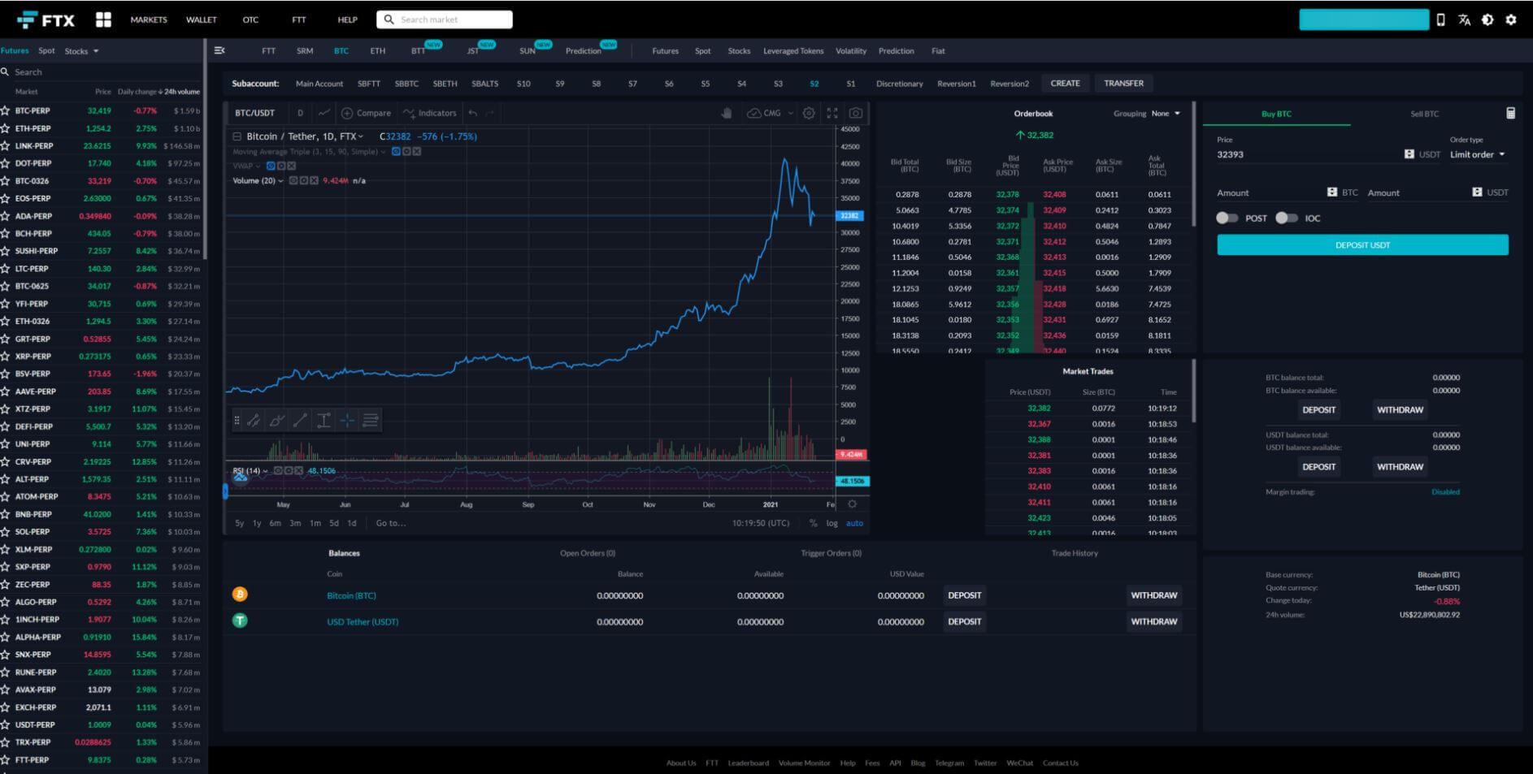Expand the RSI (14) indicator options

[x=265, y=470]
